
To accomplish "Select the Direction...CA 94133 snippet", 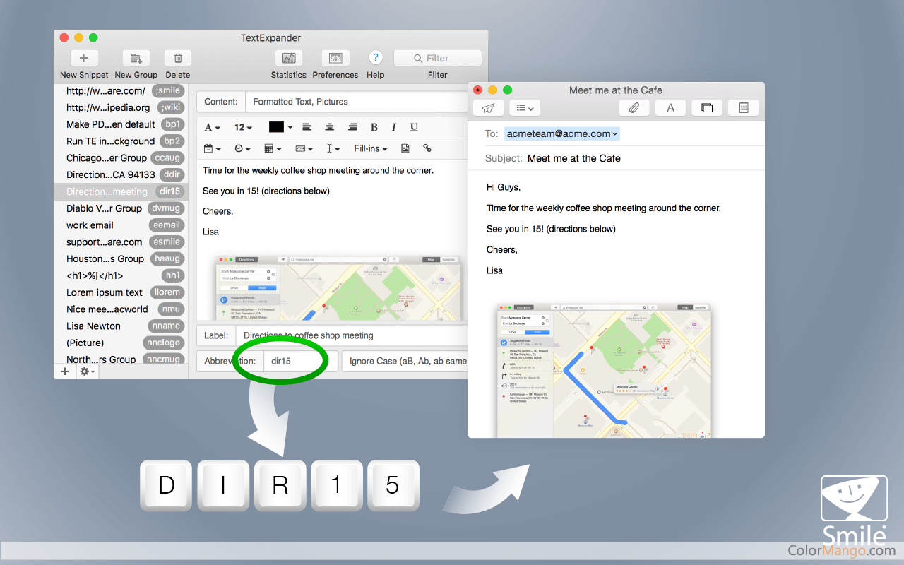I will pyautogui.click(x=121, y=174).
